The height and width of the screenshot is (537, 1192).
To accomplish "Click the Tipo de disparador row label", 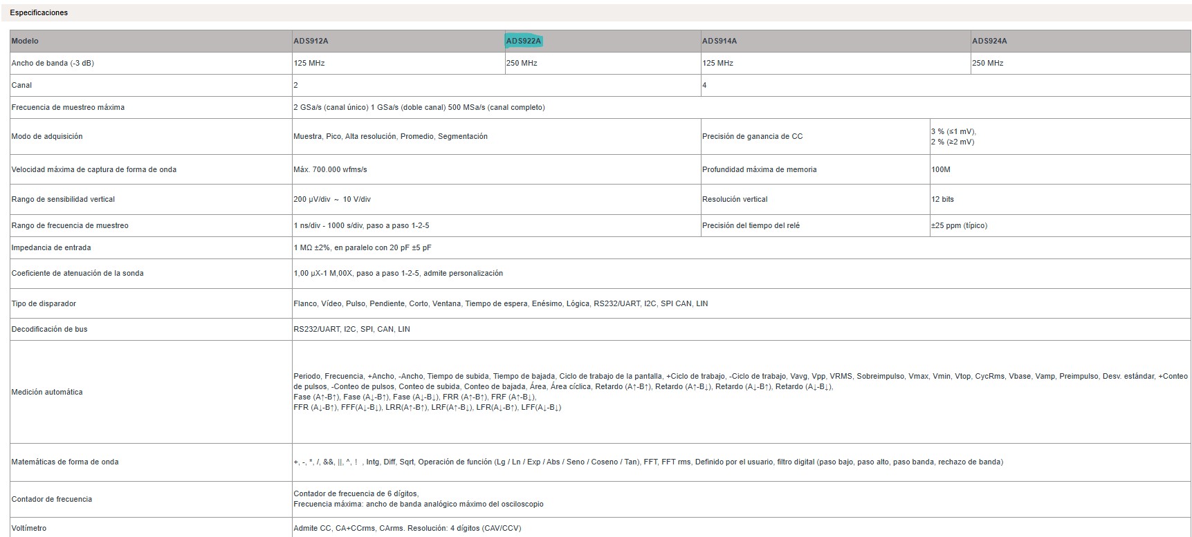I will (44, 303).
